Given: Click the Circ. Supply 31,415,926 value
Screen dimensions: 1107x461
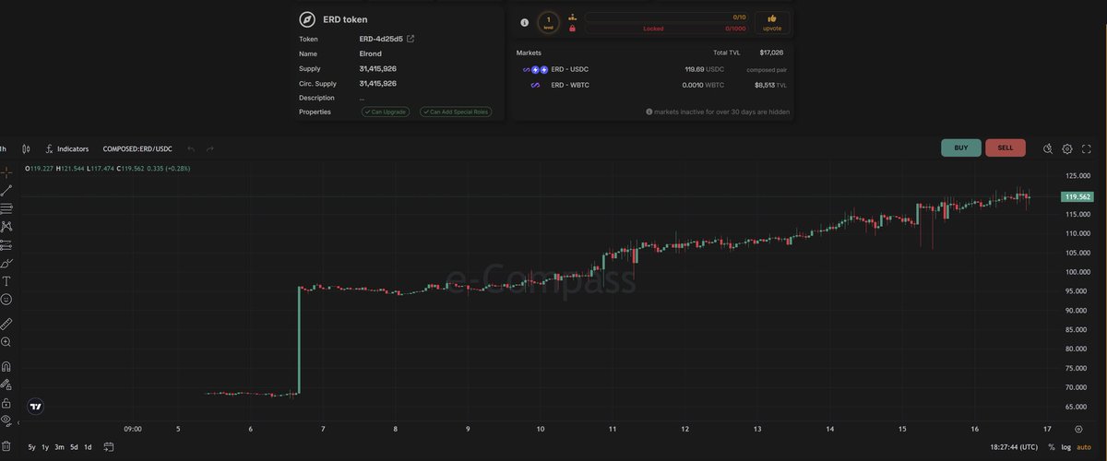Looking at the screenshot, I should click(x=378, y=83).
